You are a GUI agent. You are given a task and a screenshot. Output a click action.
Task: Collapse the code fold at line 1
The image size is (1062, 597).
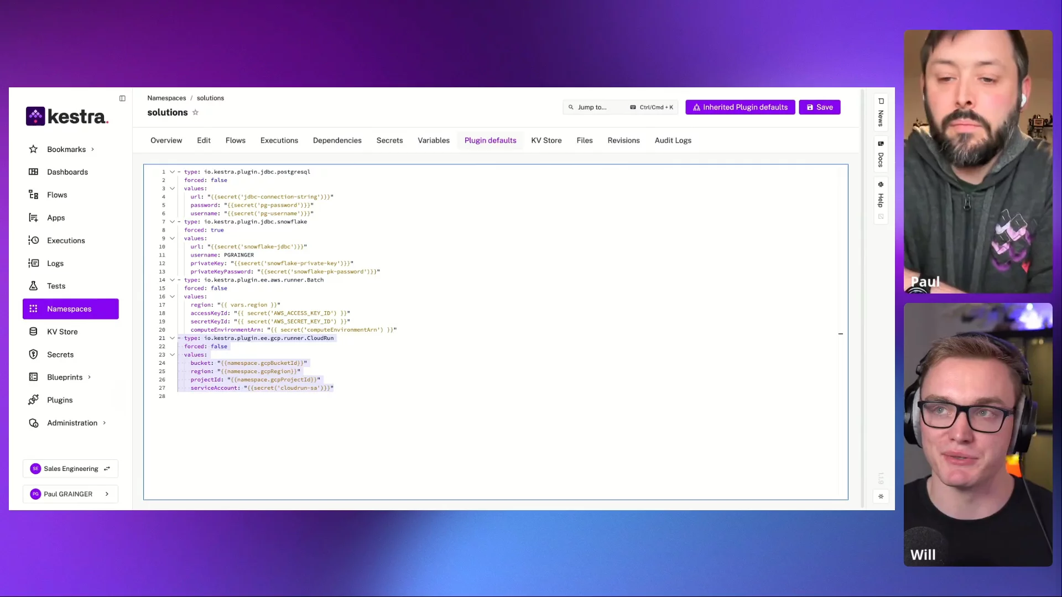pos(172,172)
